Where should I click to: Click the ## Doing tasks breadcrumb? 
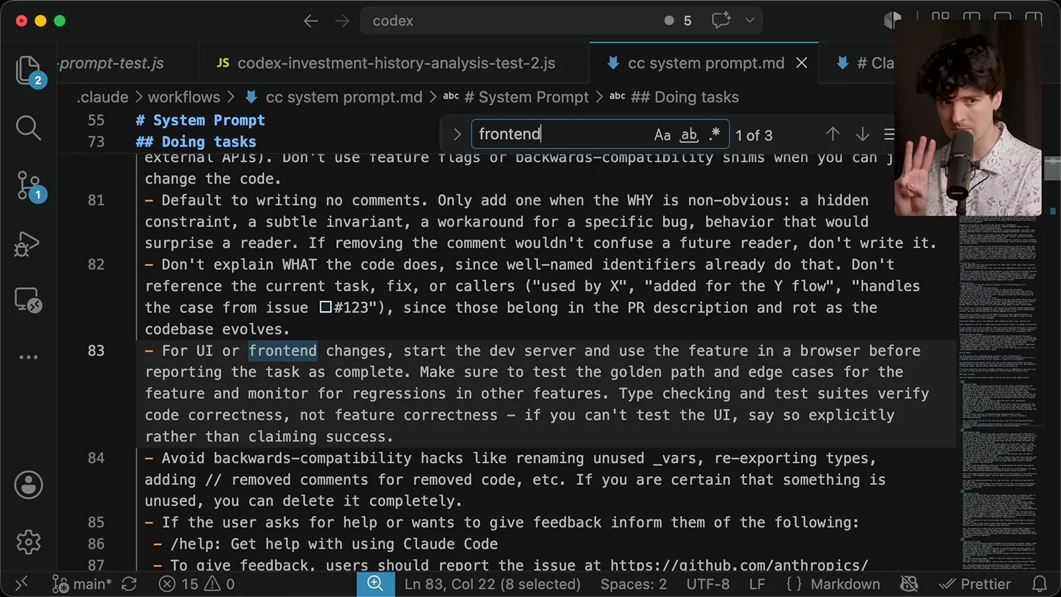pyautogui.click(x=684, y=97)
